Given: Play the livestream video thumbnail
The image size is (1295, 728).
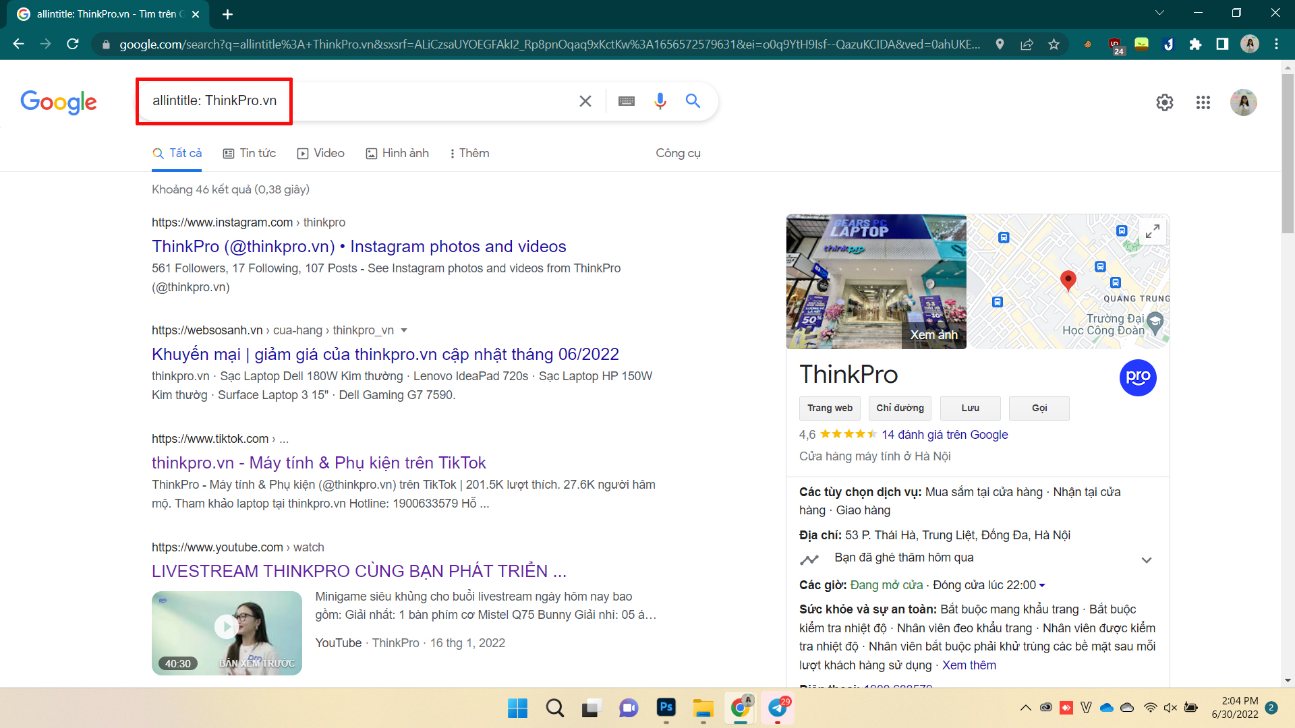Looking at the screenshot, I should (227, 633).
